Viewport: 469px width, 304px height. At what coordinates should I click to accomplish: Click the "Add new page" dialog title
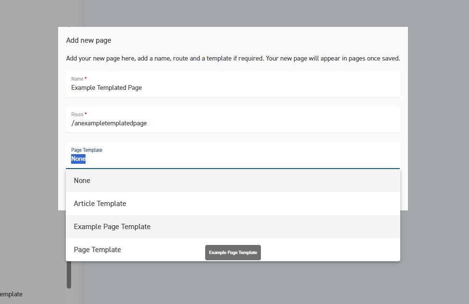pyautogui.click(x=88, y=40)
